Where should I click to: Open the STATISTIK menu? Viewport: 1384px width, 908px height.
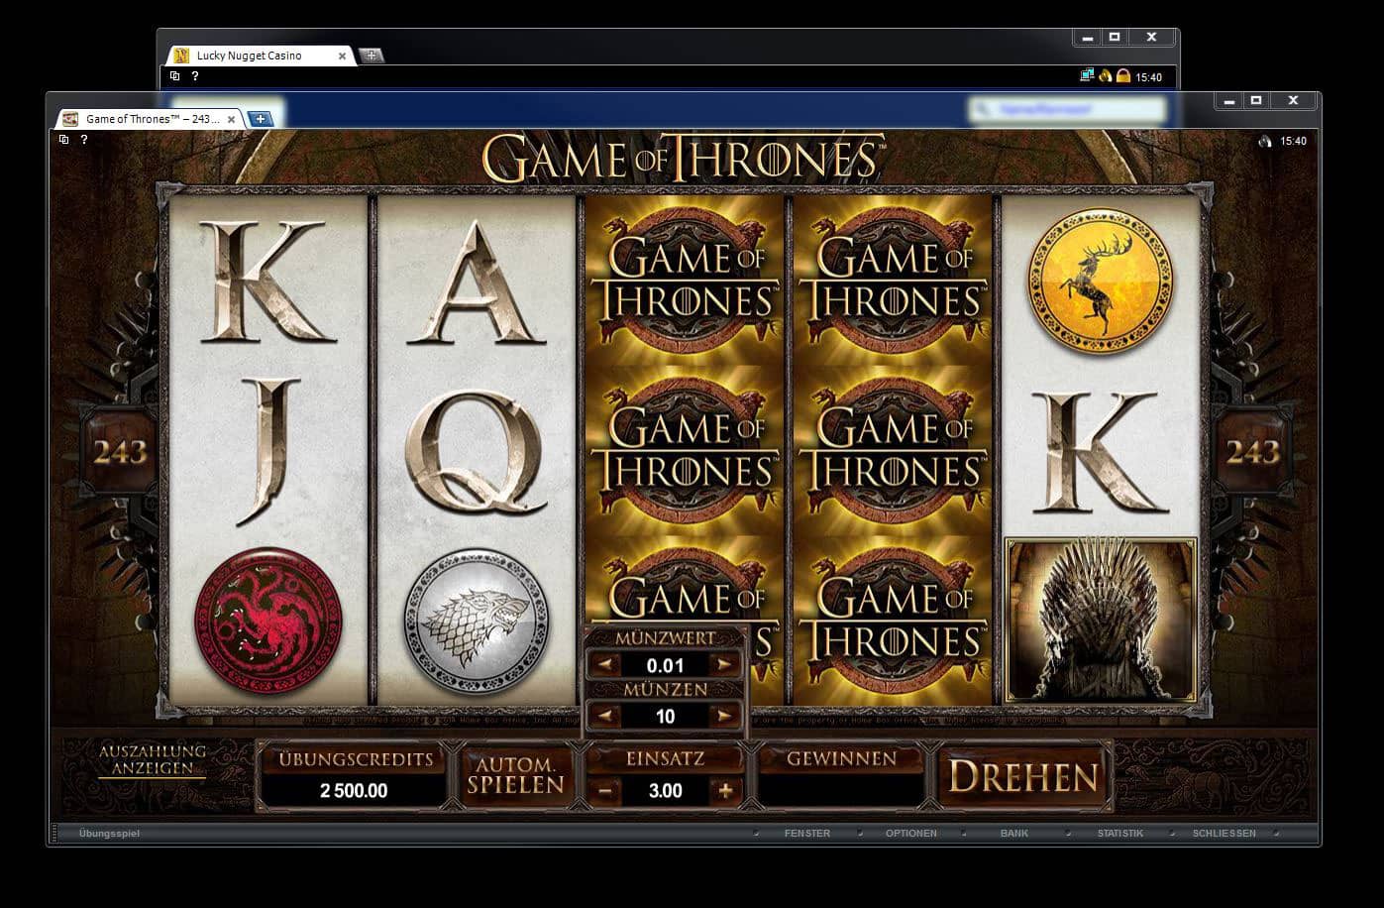(x=1119, y=834)
